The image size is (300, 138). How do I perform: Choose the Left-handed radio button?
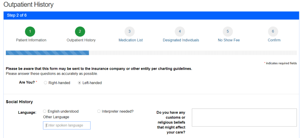pyautogui.click(x=79, y=83)
